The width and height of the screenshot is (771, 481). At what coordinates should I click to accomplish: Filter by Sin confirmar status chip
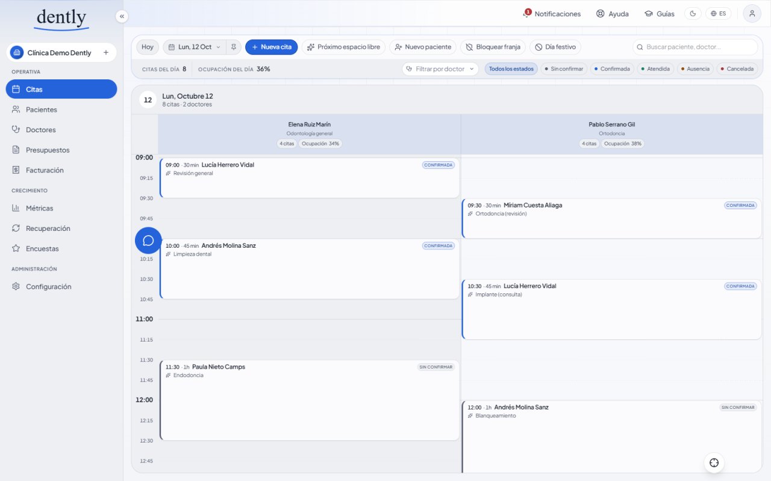[x=563, y=69]
